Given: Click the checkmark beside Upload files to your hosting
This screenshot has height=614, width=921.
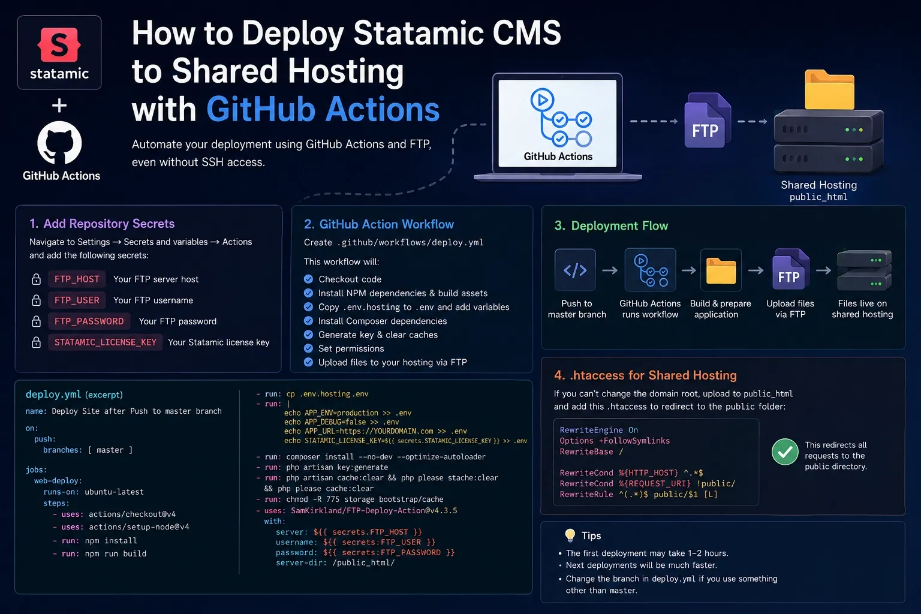Looking at the screenshot, I should tap(309, 362).
